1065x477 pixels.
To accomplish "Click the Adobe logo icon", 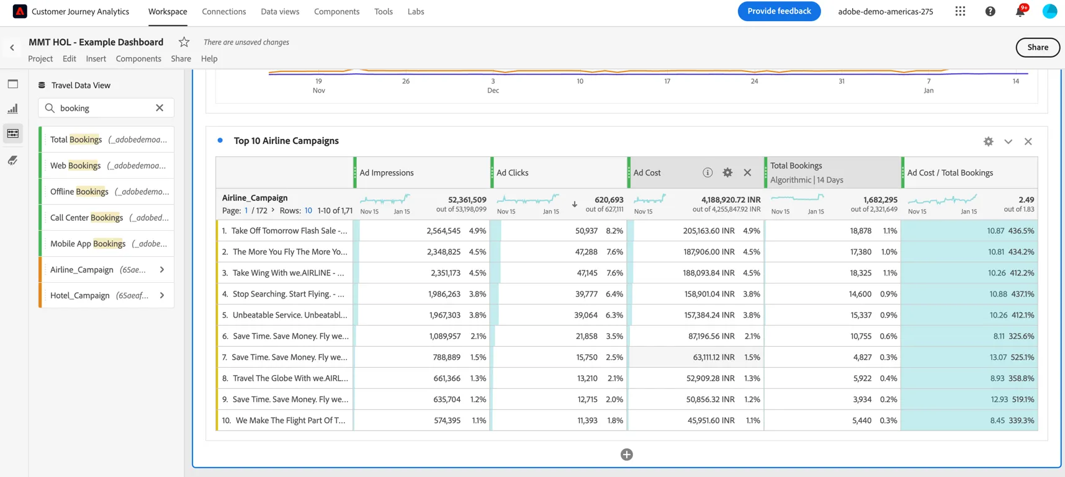I will (20, 11).
